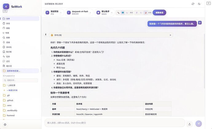The image size is (212, 129).
Task: Collapse the left sidebar with arrow button
Action: (x=5, y=11)
